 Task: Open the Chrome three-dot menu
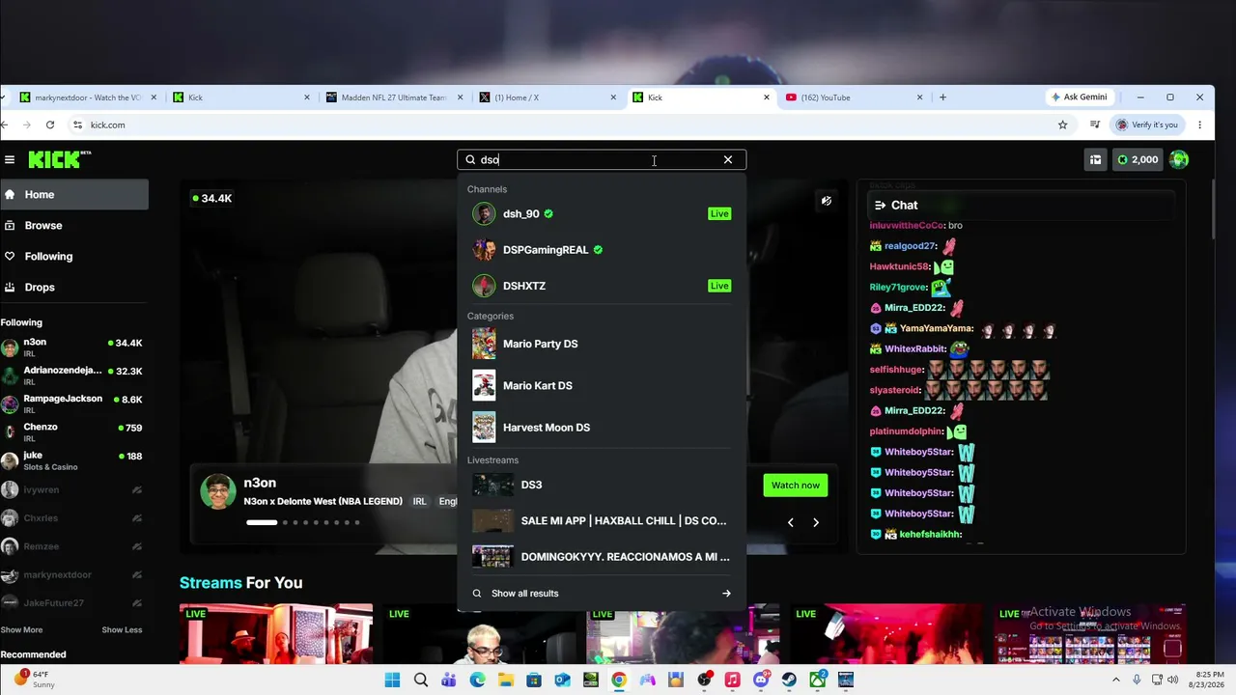(1199, 125)
